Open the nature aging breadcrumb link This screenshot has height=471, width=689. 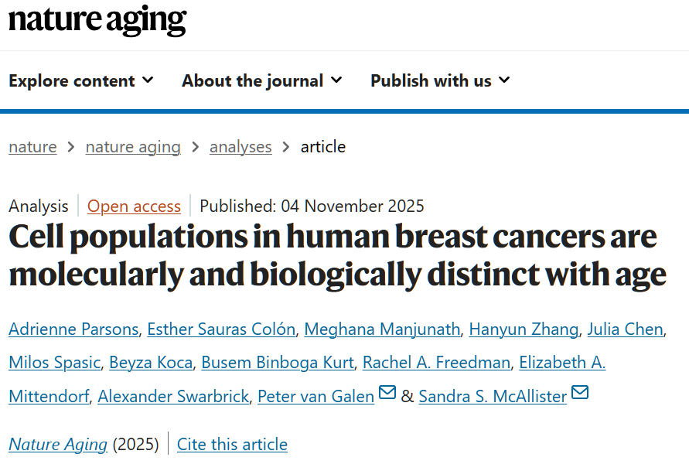[x=133, y=147]
